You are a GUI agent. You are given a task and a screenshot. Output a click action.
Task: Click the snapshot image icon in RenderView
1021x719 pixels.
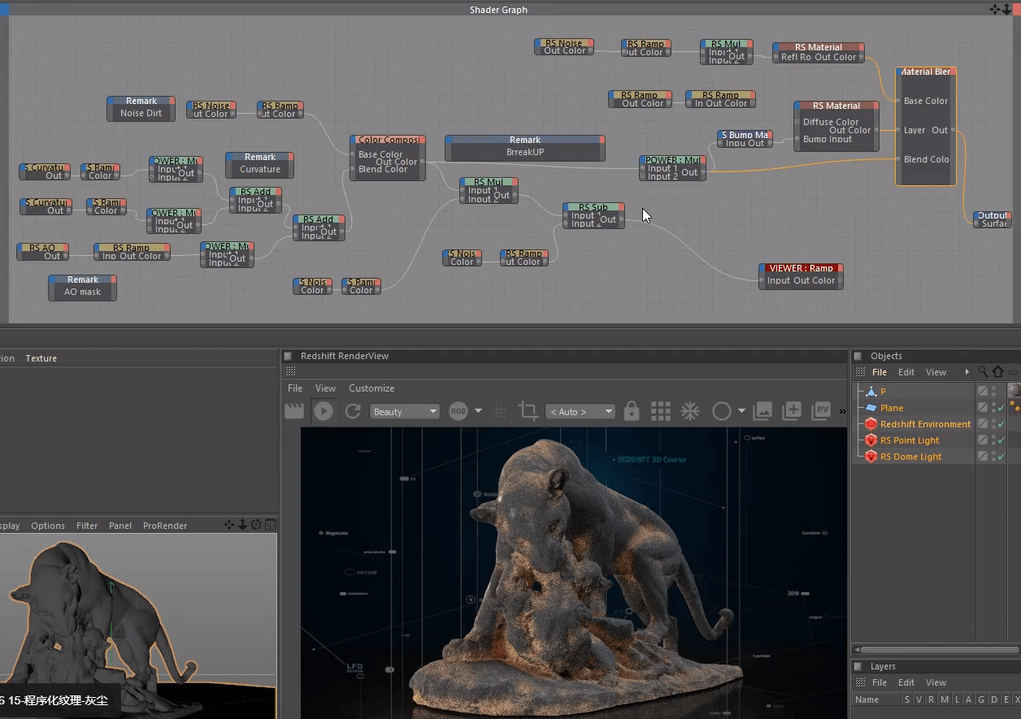point(762,412)
